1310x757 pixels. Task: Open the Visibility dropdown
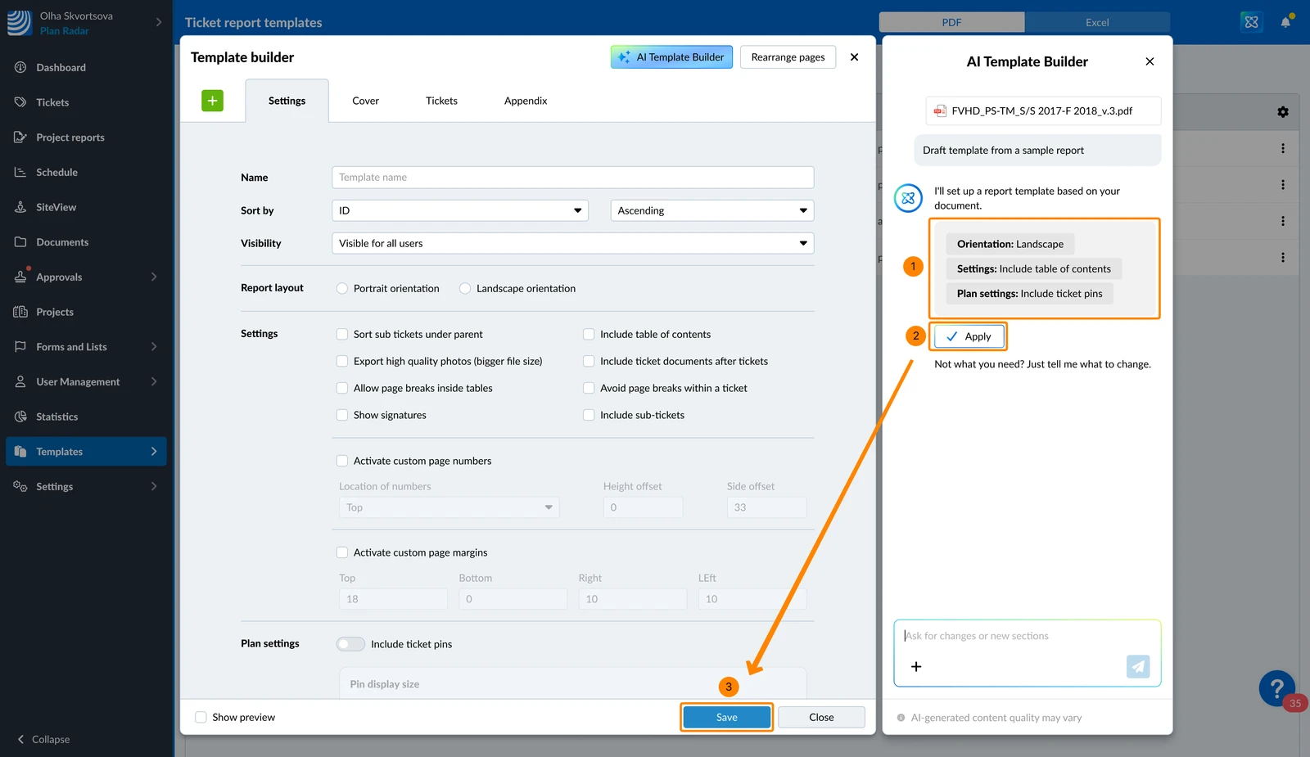click(x=572, y=243)
